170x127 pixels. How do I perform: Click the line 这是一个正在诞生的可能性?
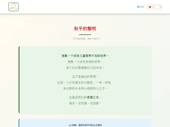[75, 82]
